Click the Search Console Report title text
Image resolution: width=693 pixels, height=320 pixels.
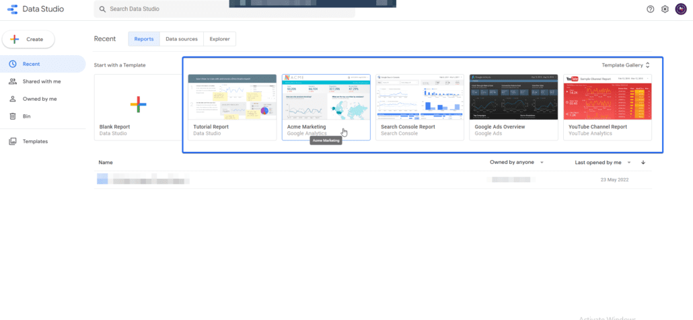pos(408,126)
